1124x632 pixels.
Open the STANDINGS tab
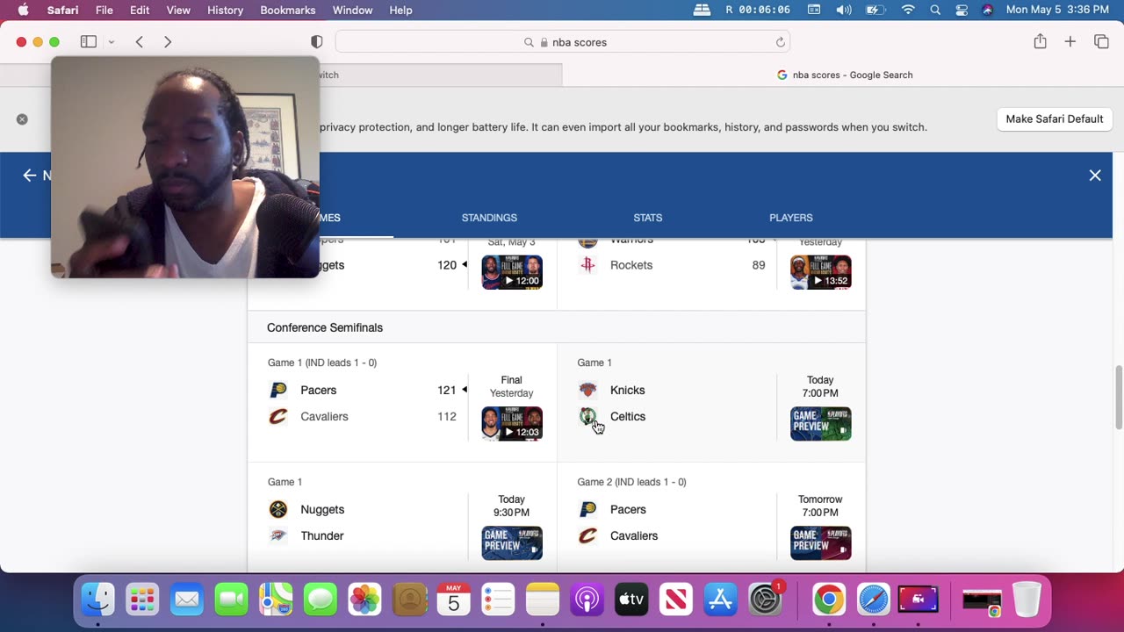pyautogui.click(x=489, y=218)
